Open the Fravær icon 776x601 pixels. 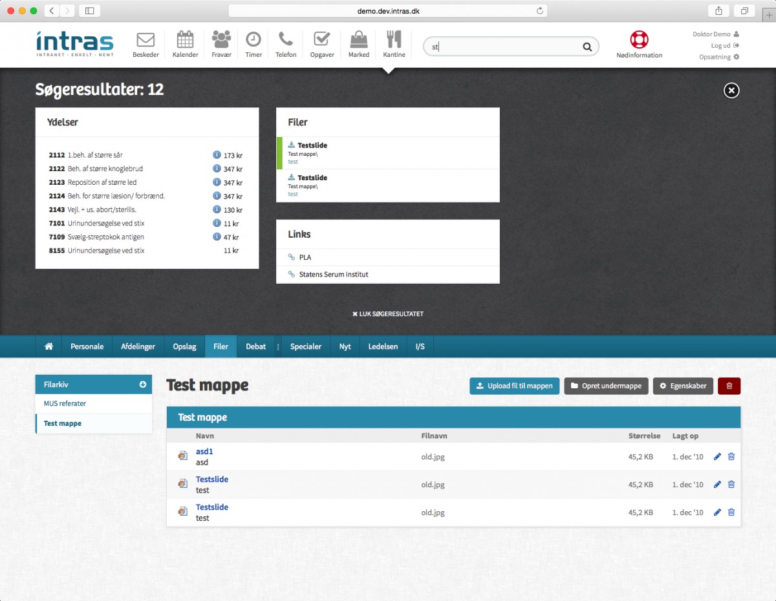221,43
